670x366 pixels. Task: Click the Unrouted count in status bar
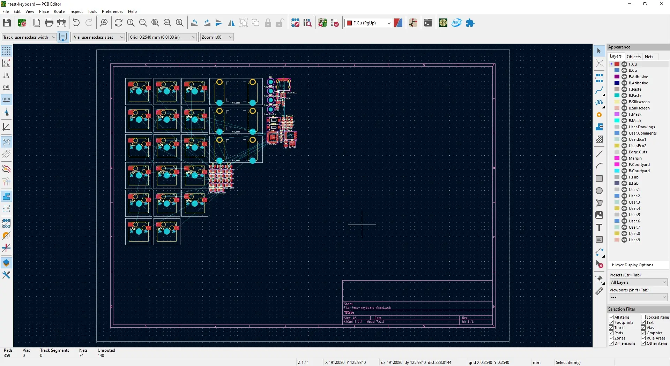[x=101, y=356]
